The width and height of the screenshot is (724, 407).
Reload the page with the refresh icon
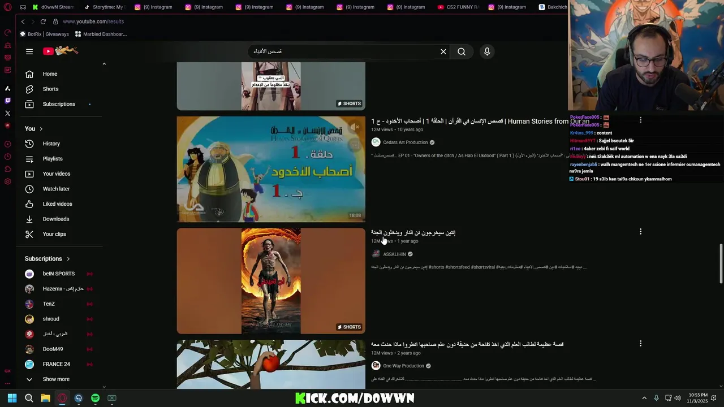click(43, 21)
